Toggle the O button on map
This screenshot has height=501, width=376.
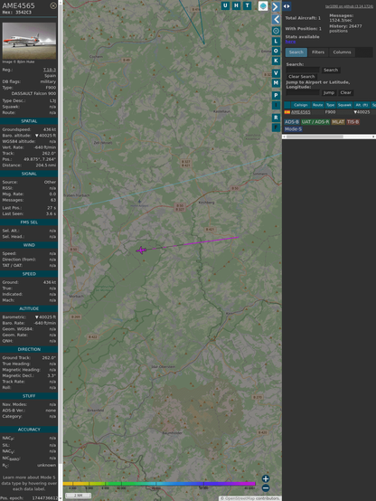coord(276,51)
